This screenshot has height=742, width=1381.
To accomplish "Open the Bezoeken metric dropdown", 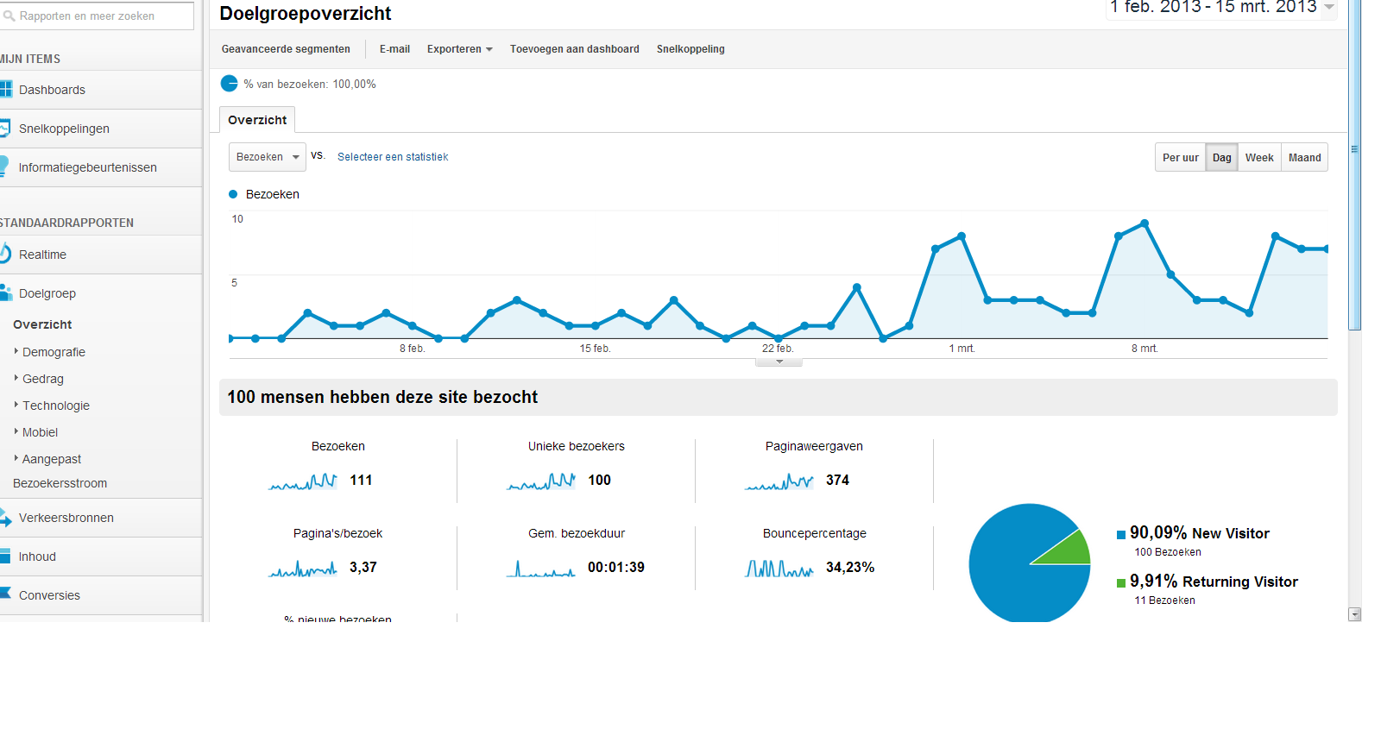I will click(268, 157).
